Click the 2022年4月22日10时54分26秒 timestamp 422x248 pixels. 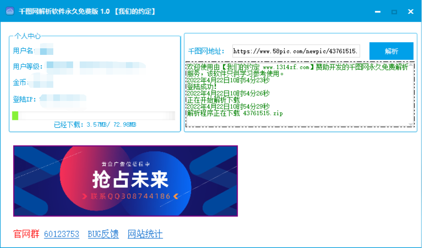coord(228,93)
